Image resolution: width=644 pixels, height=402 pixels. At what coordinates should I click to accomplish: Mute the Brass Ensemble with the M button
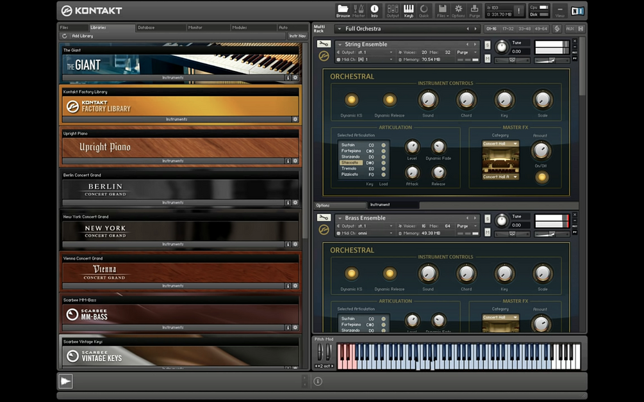486,232
